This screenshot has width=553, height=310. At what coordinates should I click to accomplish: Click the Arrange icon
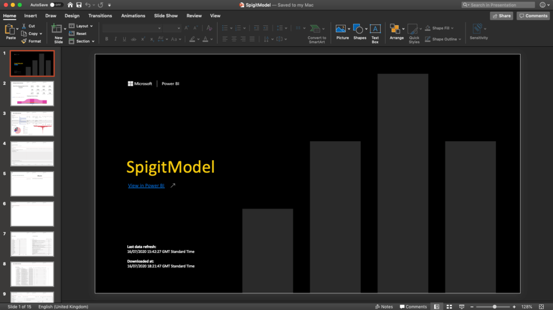tap(395, 29)
